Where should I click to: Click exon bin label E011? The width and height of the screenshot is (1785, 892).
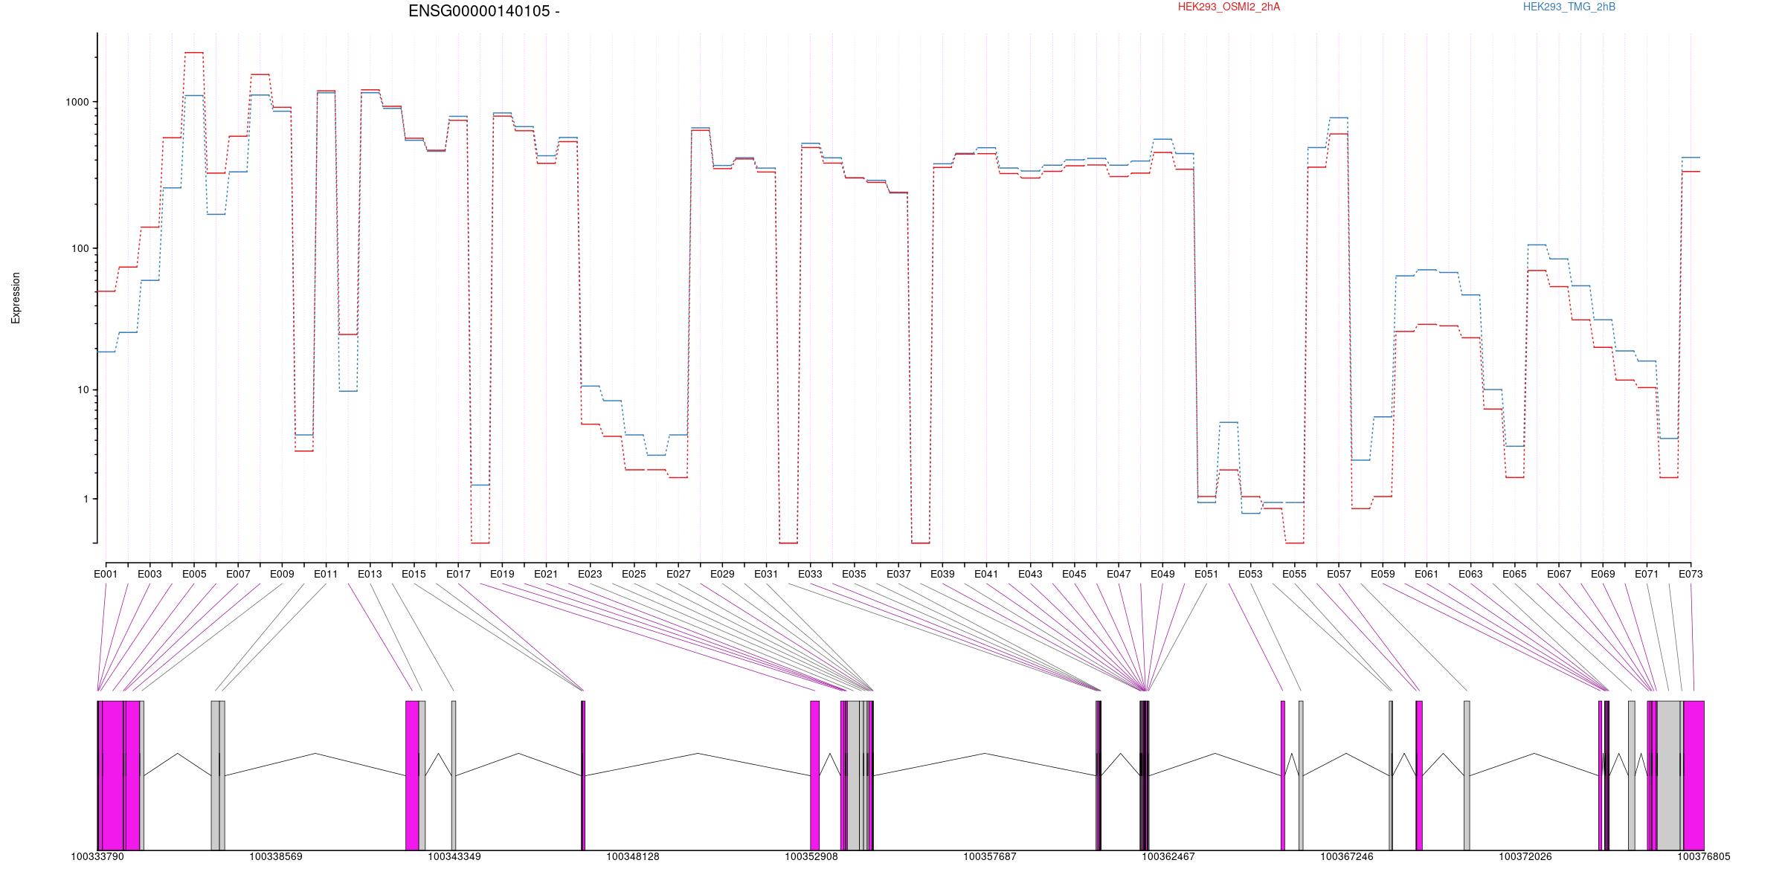pyautogui.click(x=326, y=574)
